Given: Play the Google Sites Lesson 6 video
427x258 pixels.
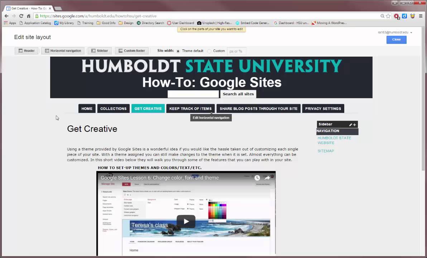Looking at the screenshot, I should 186,221.
